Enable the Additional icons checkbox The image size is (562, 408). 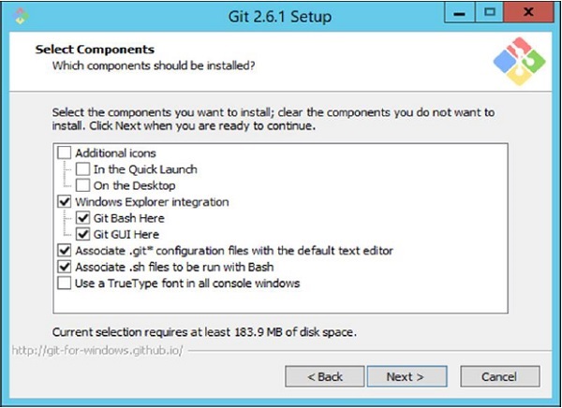64,153
